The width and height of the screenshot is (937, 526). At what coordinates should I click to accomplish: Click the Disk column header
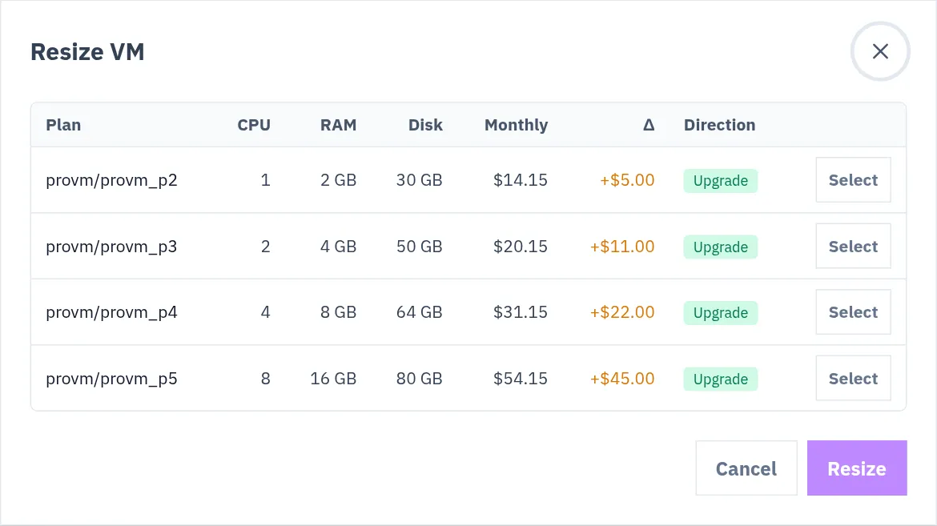click(425, 125)
